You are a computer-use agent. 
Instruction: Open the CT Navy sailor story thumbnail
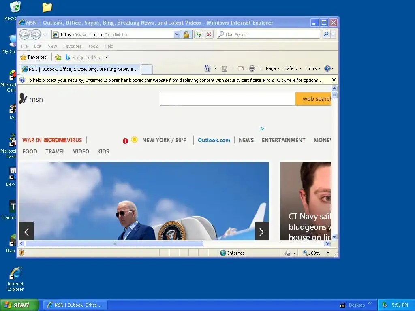(306, 201)
